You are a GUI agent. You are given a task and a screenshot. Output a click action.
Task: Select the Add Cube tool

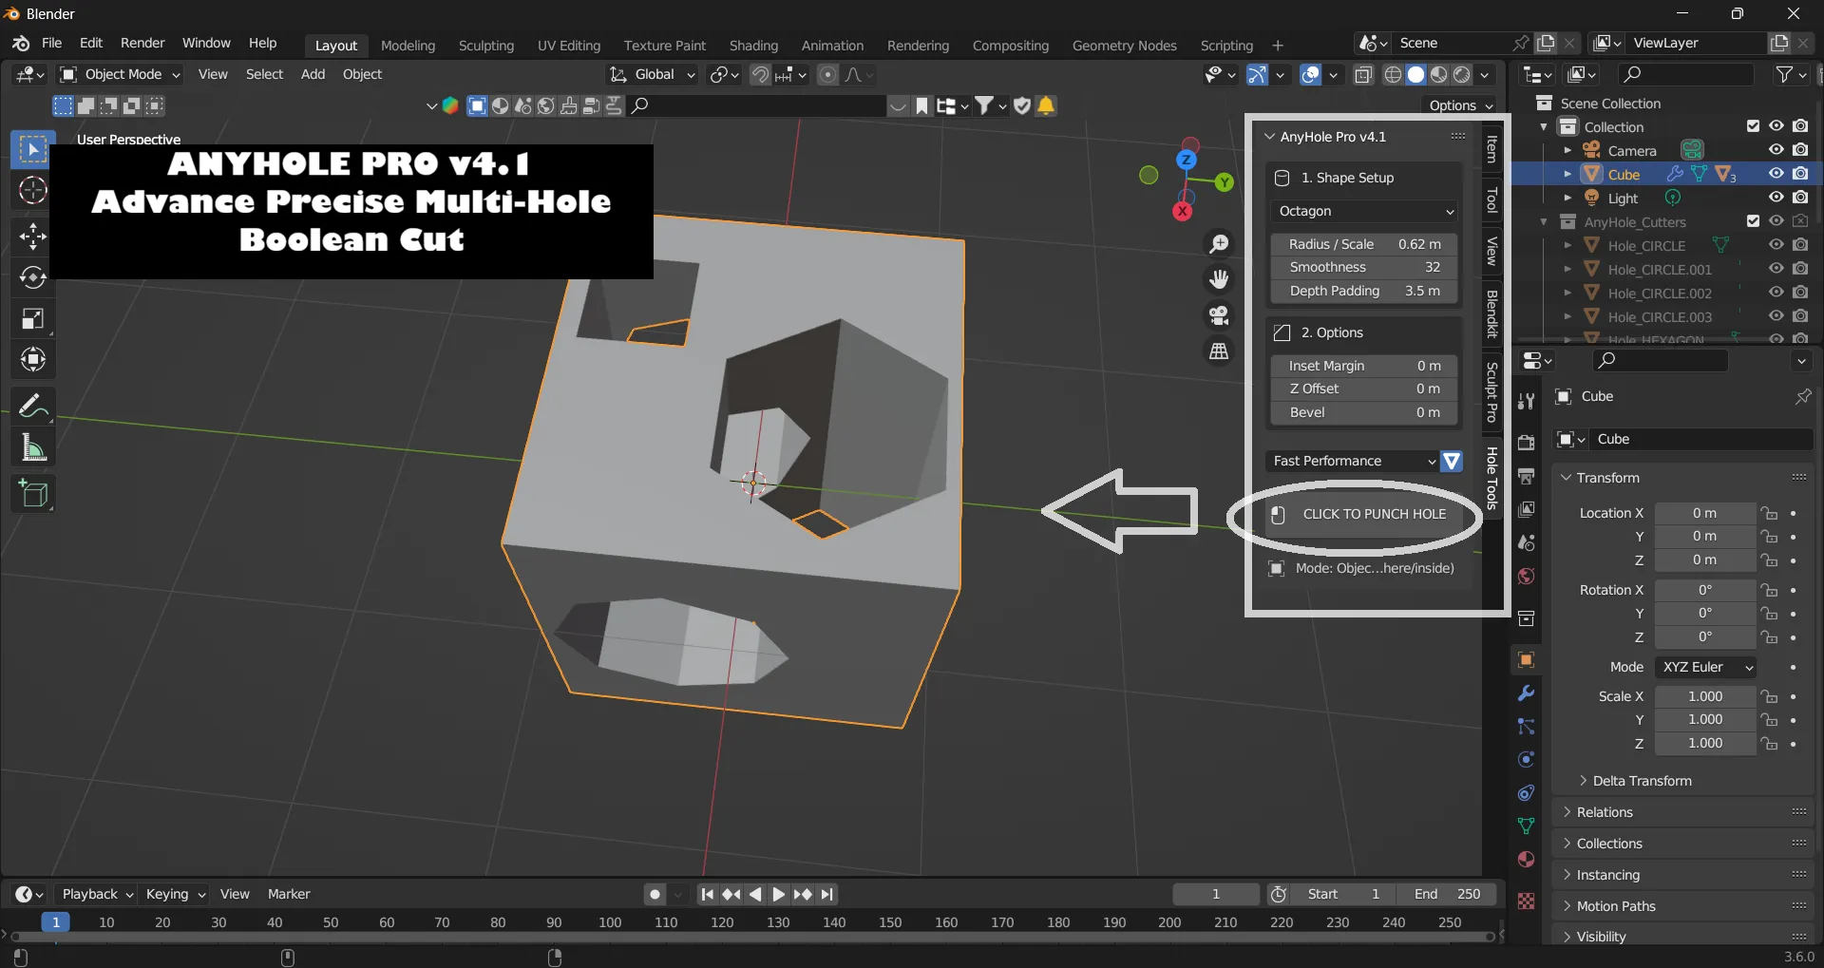coord(33,494)
